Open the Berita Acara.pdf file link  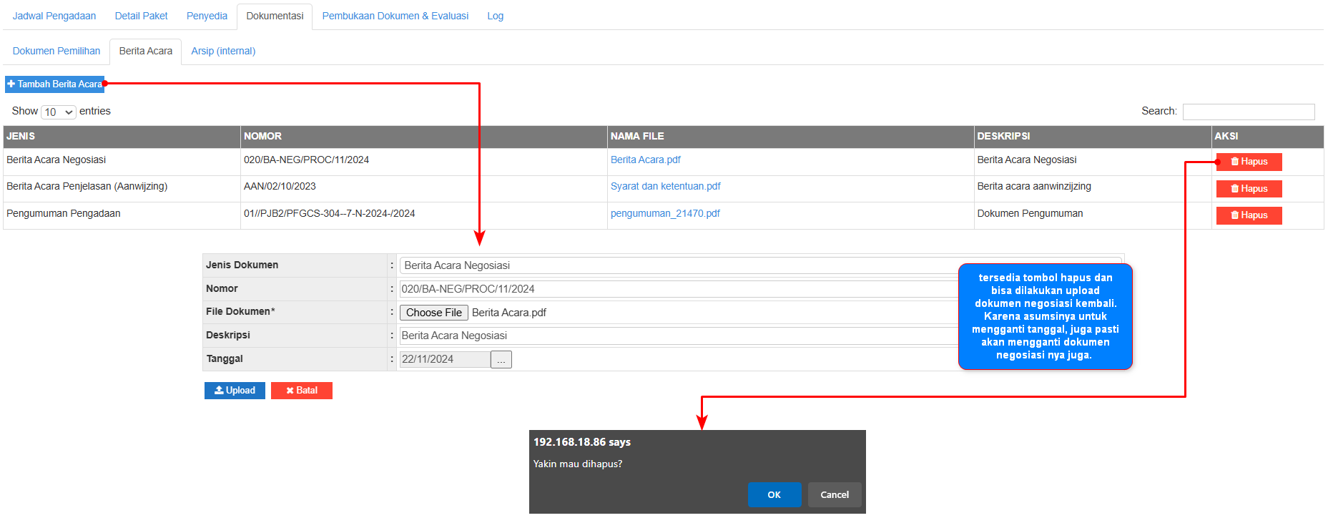tap(645, 160)
